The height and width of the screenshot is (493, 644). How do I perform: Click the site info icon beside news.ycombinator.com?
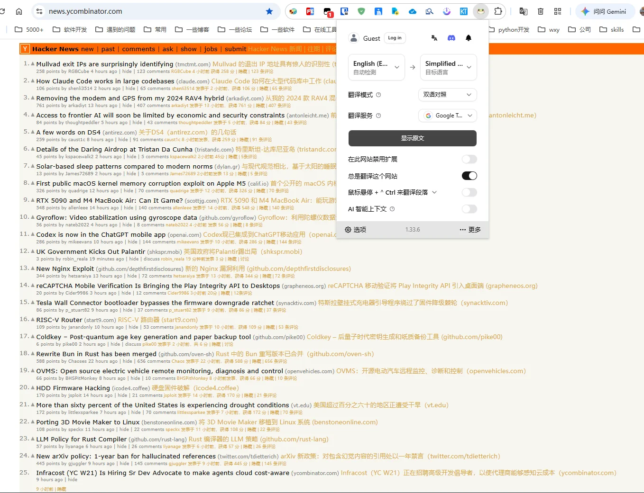click(40, 11)
